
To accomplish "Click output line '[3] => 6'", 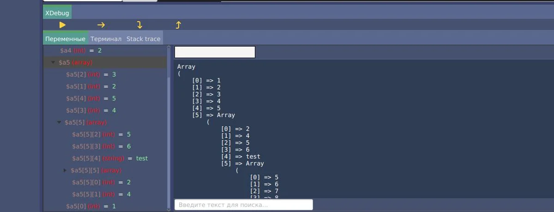I will (235, 150).
